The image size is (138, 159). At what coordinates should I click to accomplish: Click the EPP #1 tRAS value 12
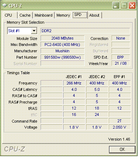120,108
